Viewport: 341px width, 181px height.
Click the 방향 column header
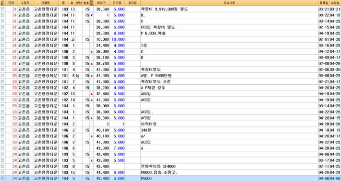click(x=78, y=3)
